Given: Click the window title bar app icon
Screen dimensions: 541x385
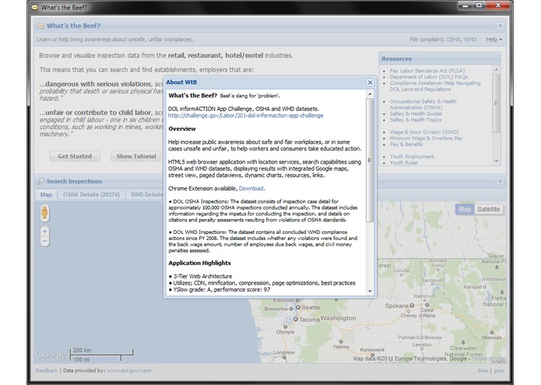Looking at the screenshot, I should coord(34,7).
